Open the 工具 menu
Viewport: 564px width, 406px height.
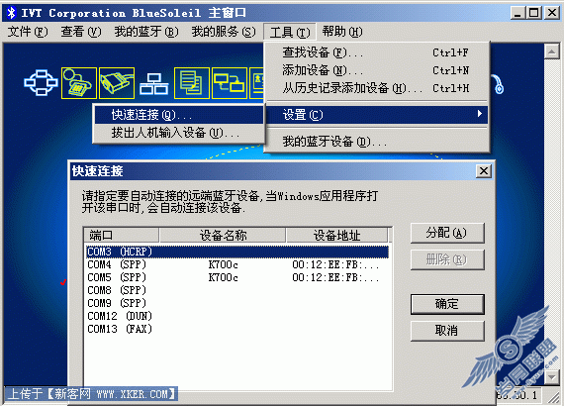point(290,32)
